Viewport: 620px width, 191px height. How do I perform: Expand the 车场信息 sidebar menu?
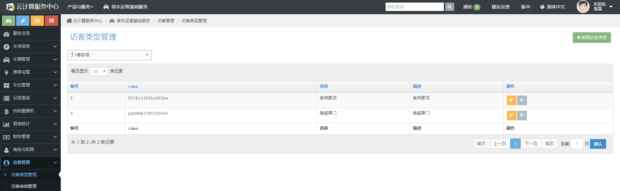pos(30,46)
